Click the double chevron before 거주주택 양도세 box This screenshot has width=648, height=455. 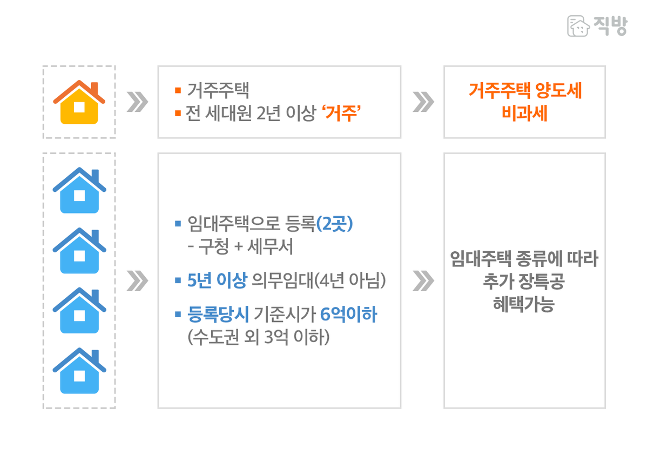click(423, 102)
